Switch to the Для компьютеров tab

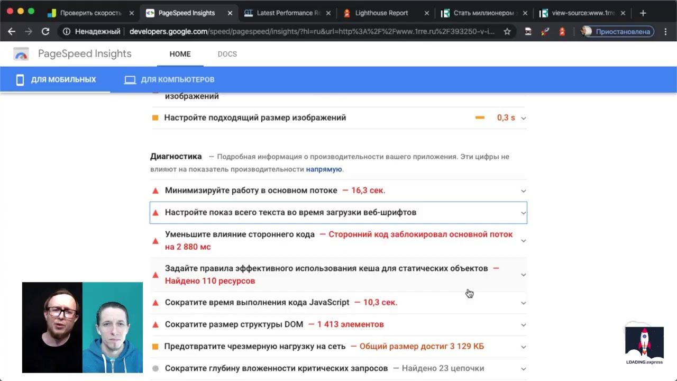coord(169,80)
